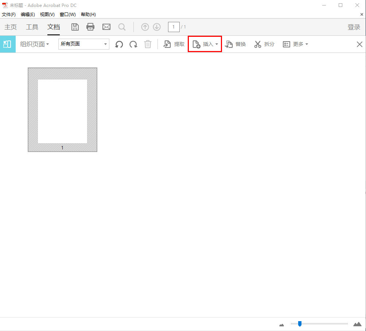Click the small mountains zoom-out icon

pyautogui.click(x=282, y=325)
